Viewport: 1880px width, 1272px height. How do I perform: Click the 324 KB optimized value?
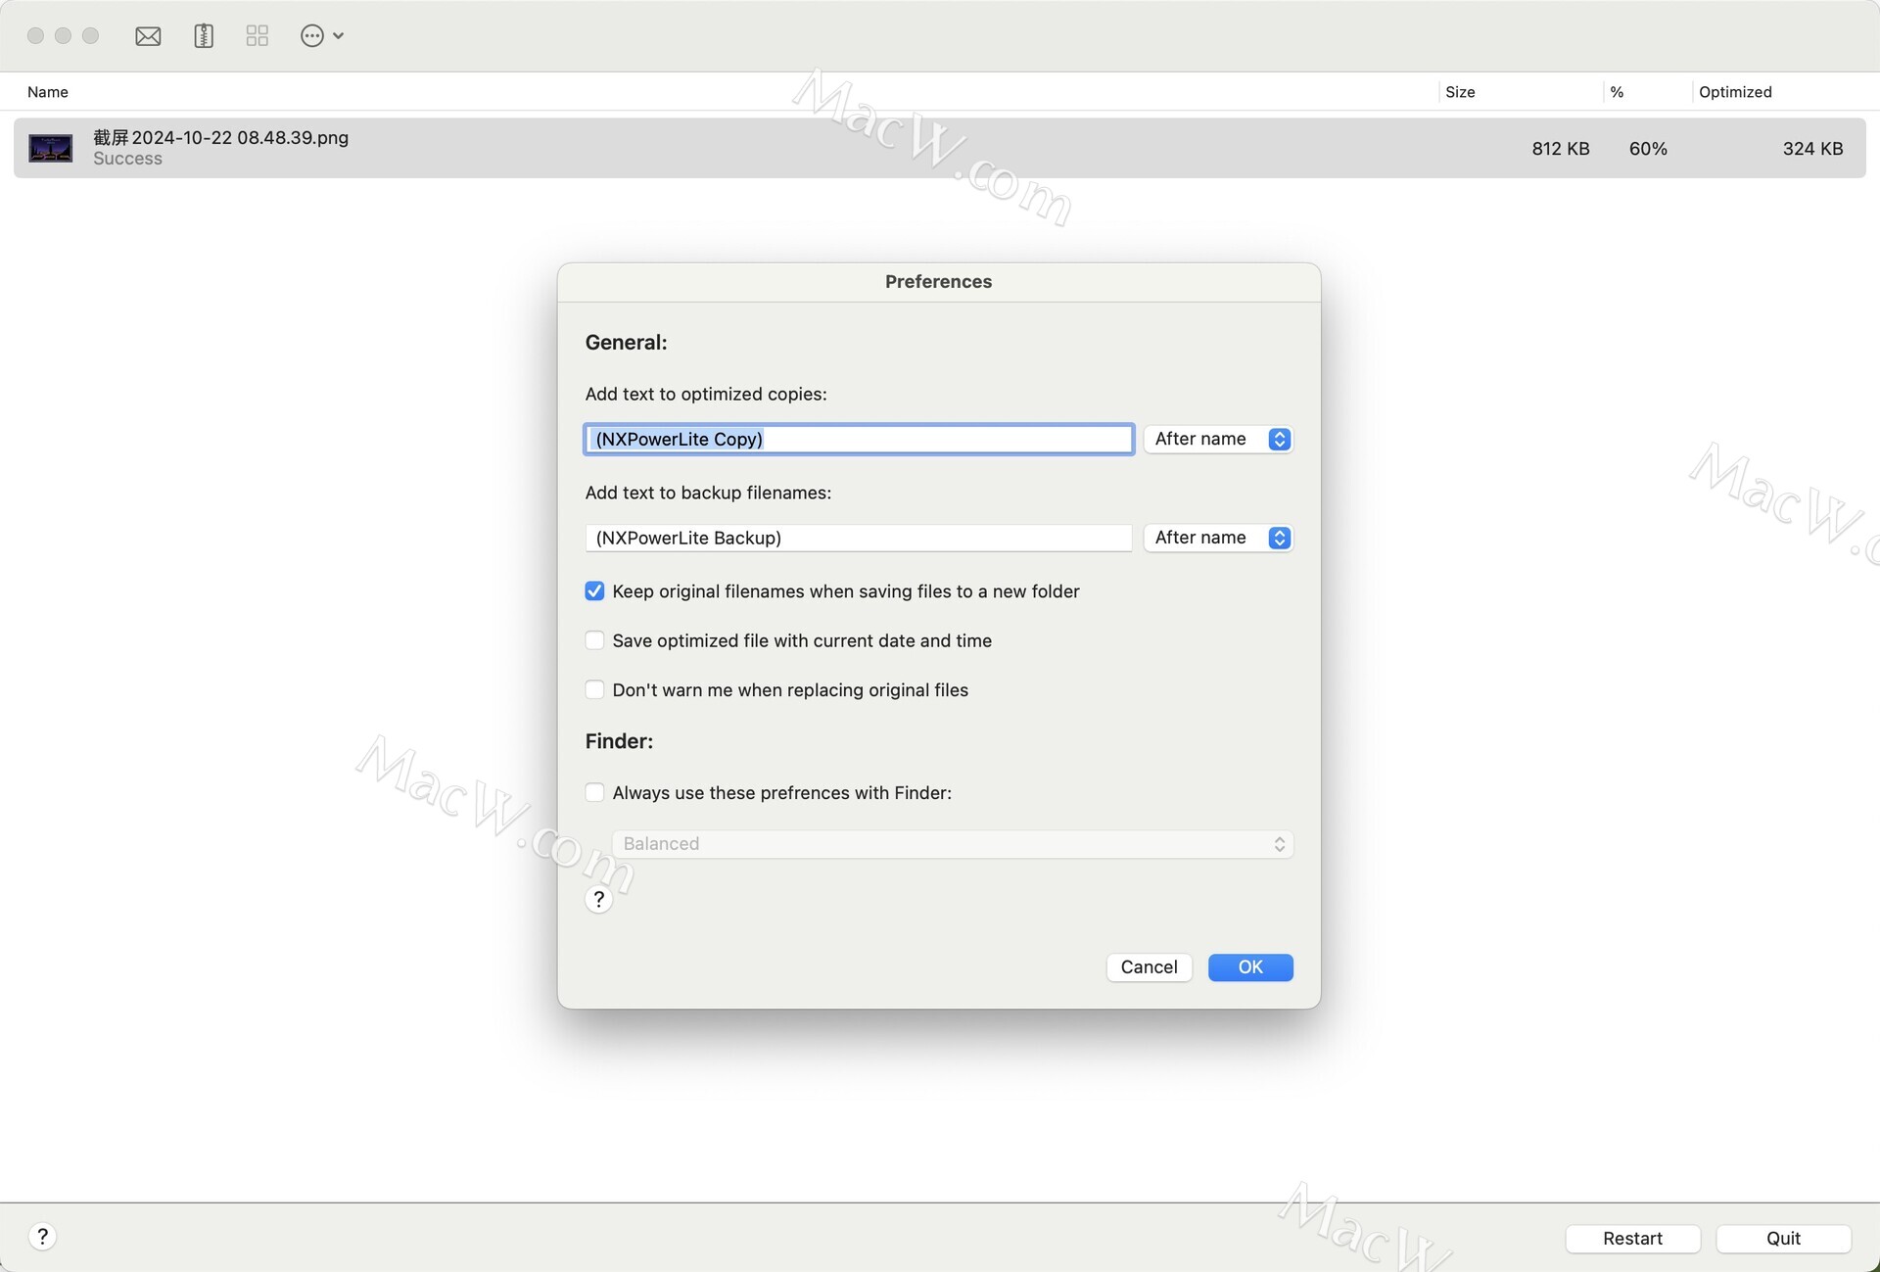(1812, 149)
